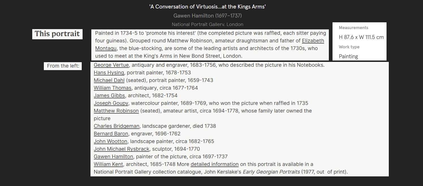This screenshot has width=423, height=186.
Task: Follow the Gawen Hamilton sitter link
Action: click(x=113, y=157)
